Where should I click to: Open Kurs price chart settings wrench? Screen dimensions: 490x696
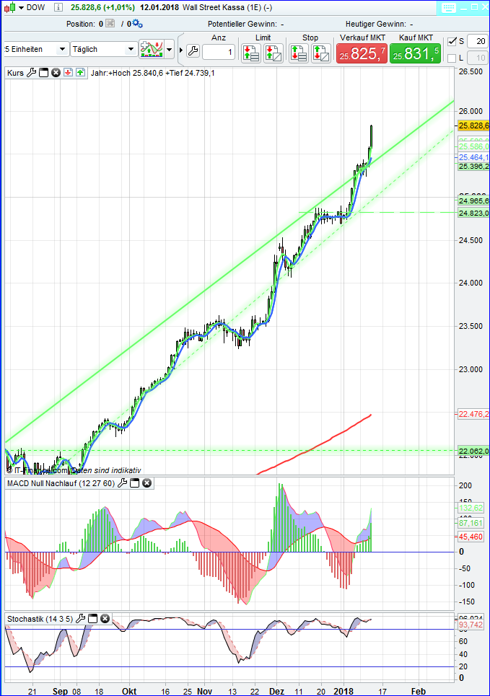coord(31,73)
